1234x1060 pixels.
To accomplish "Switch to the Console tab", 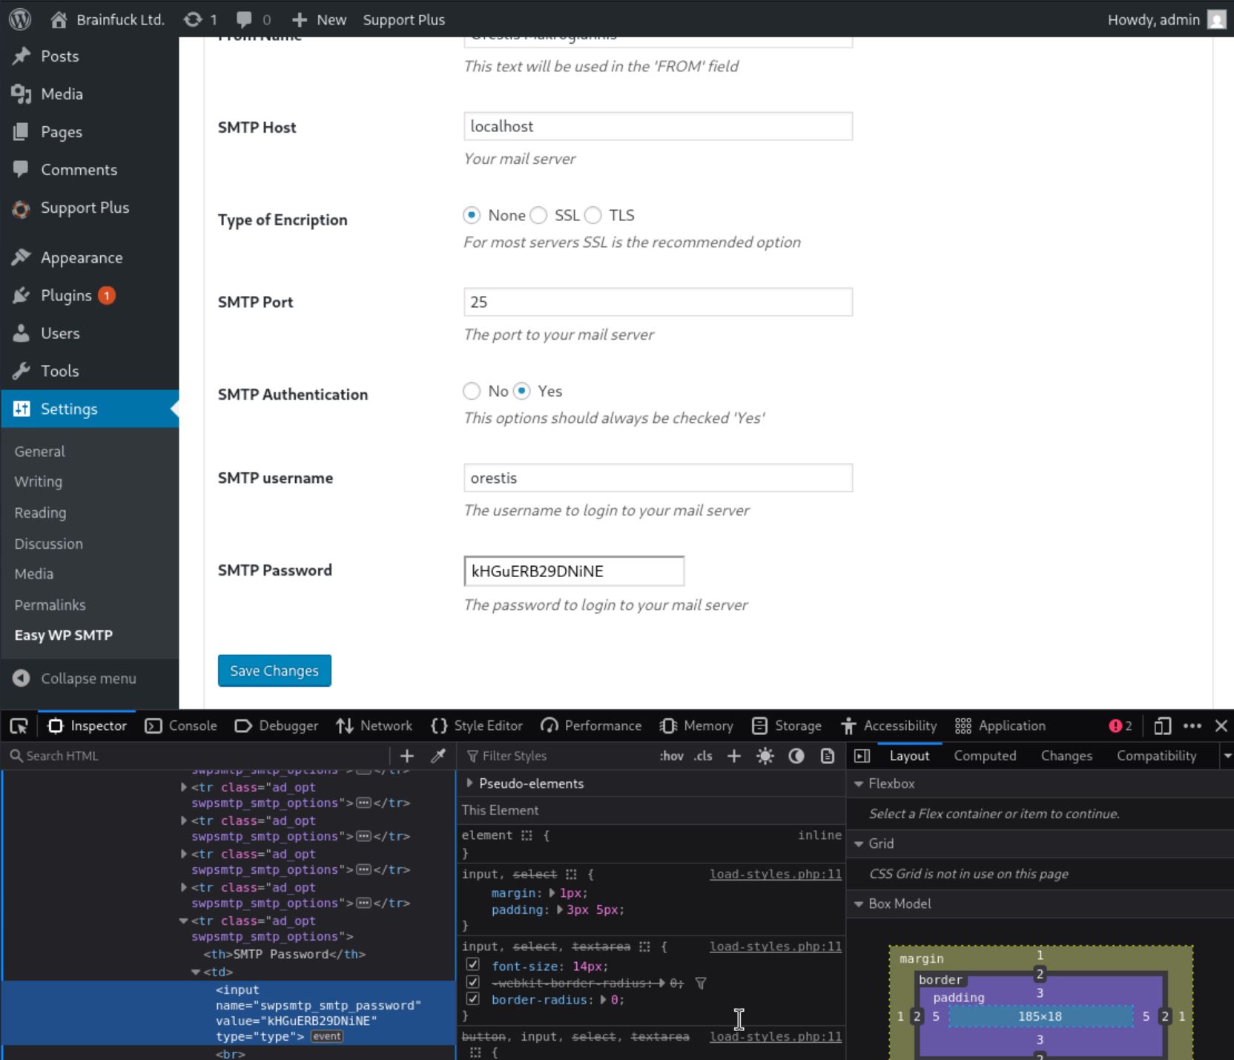I will [x=181, y=726].
